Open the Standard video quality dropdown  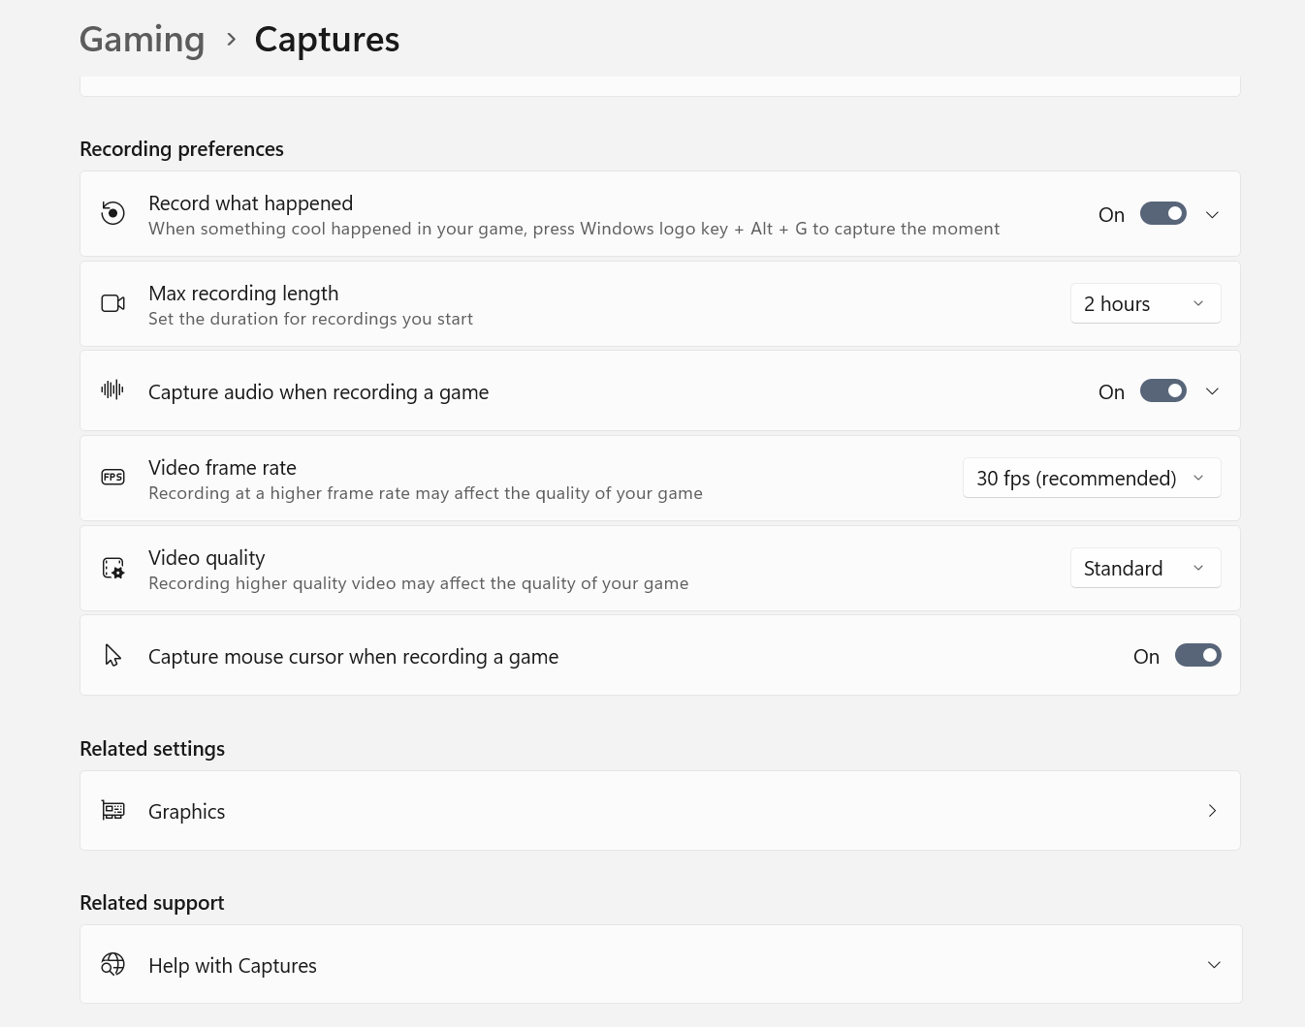(1145, 568)
